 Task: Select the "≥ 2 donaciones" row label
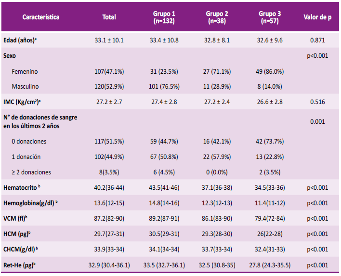[x=31, y=172]
